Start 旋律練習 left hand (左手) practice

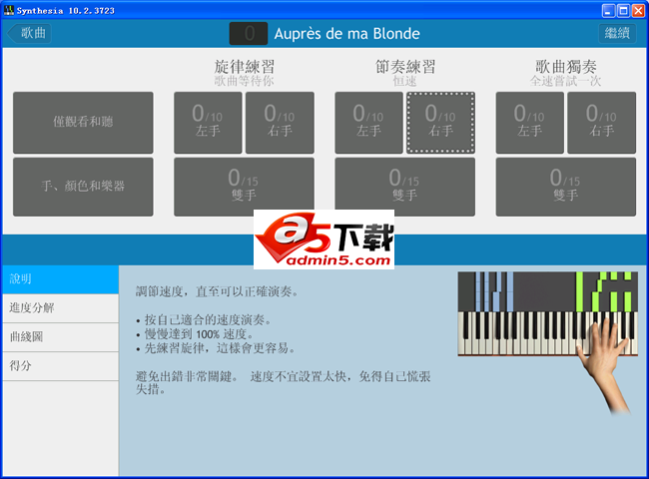pyautogui.click(x=208, y=123)
